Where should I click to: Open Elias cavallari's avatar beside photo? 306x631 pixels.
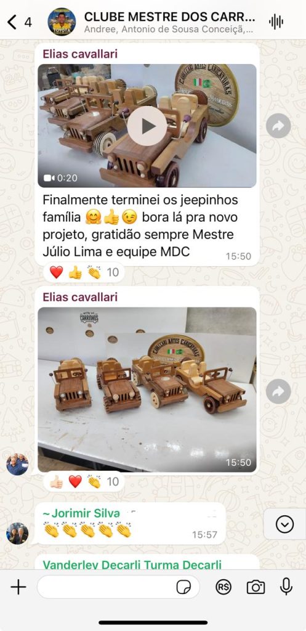tap(17, 465)
